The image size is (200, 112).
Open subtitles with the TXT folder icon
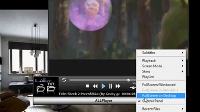pyautogui.click(x=51, y=87)
